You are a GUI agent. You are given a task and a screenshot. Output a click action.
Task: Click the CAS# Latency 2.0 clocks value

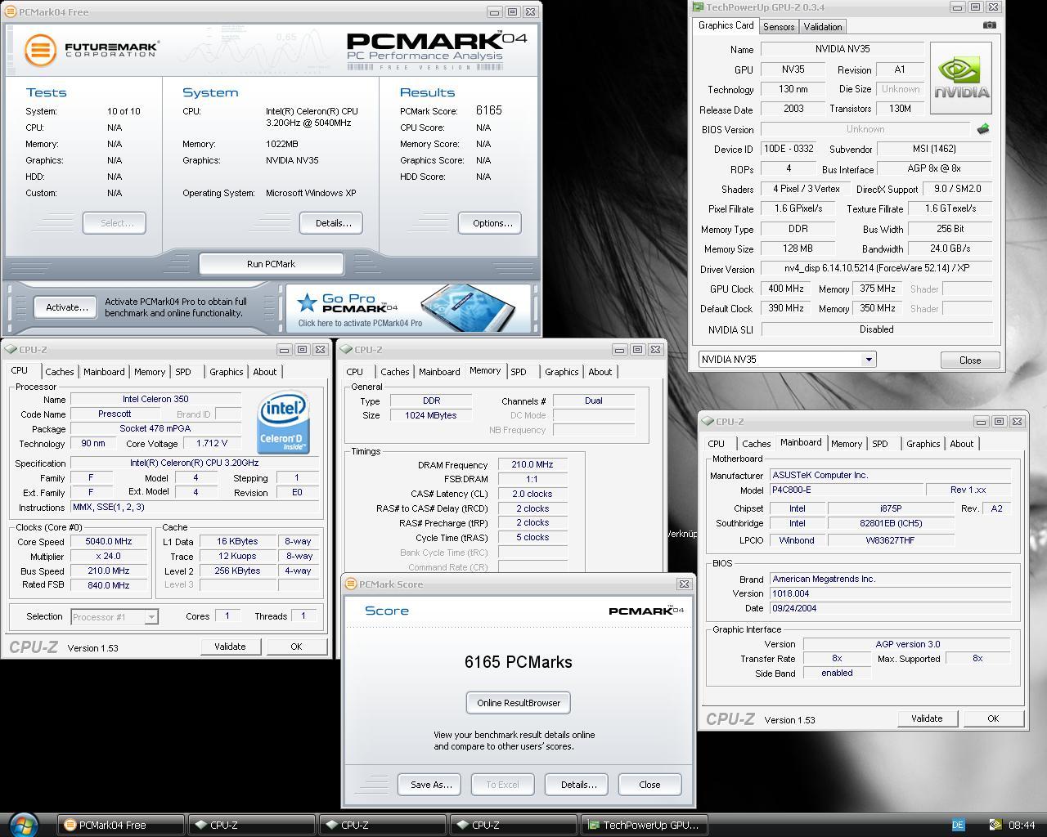(532, 494)
